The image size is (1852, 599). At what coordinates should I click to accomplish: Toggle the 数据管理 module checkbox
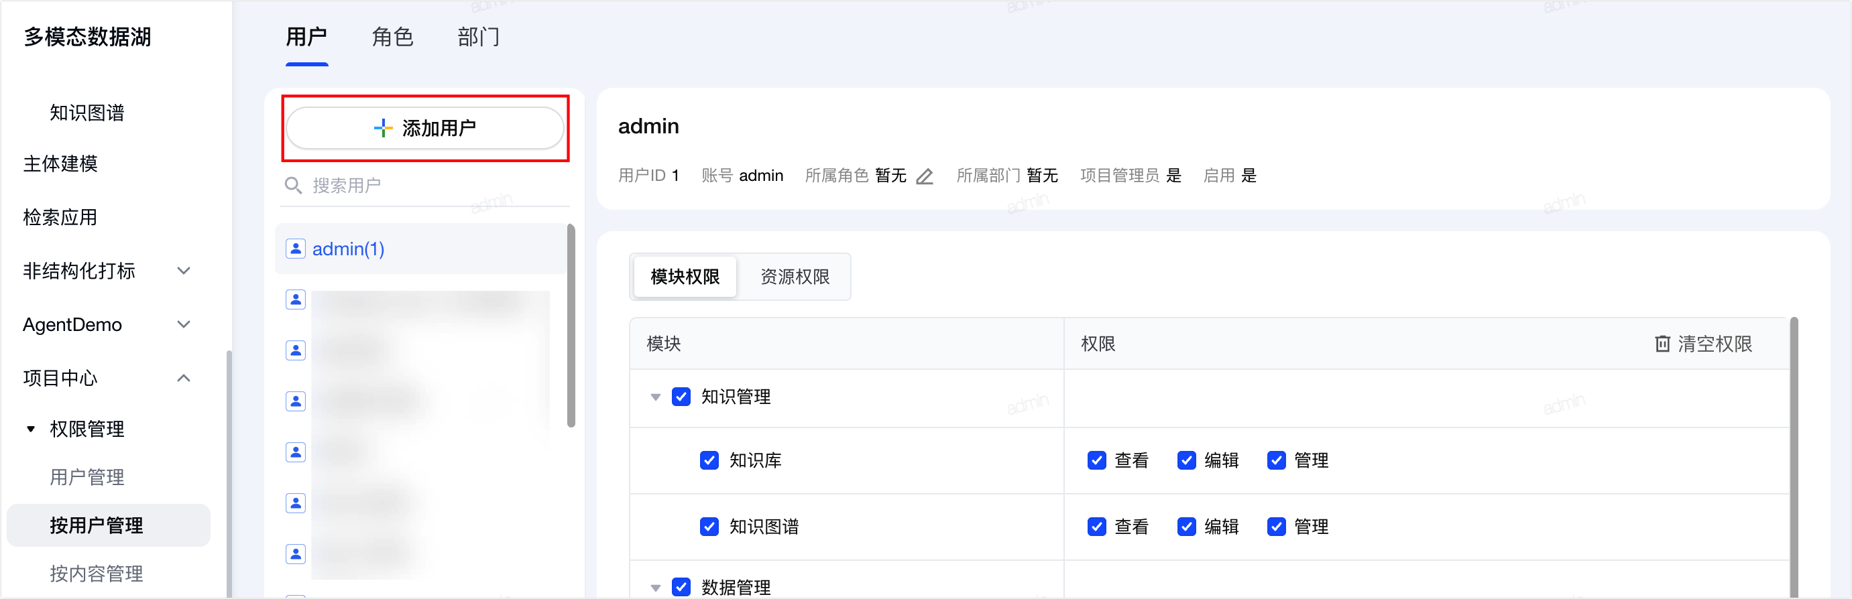[x=681, y=587]
